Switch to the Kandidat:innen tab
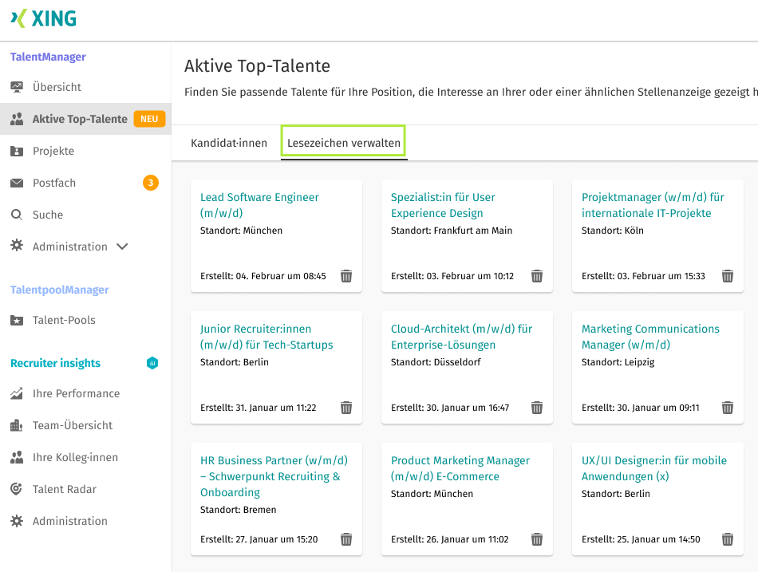The image size is (758, 572). click(229, 143)
